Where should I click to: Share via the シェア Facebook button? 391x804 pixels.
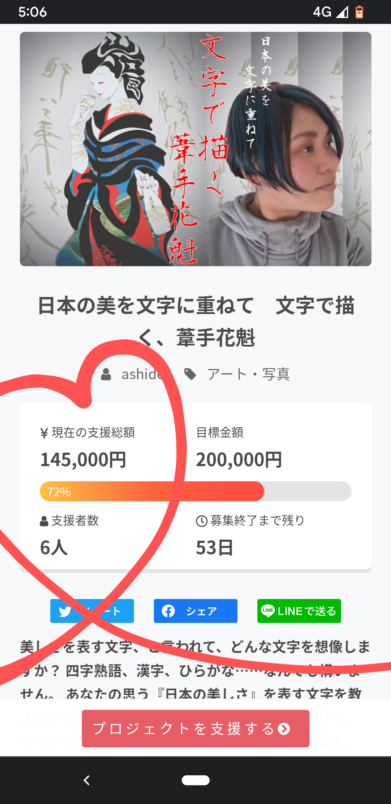coord(195,611)
